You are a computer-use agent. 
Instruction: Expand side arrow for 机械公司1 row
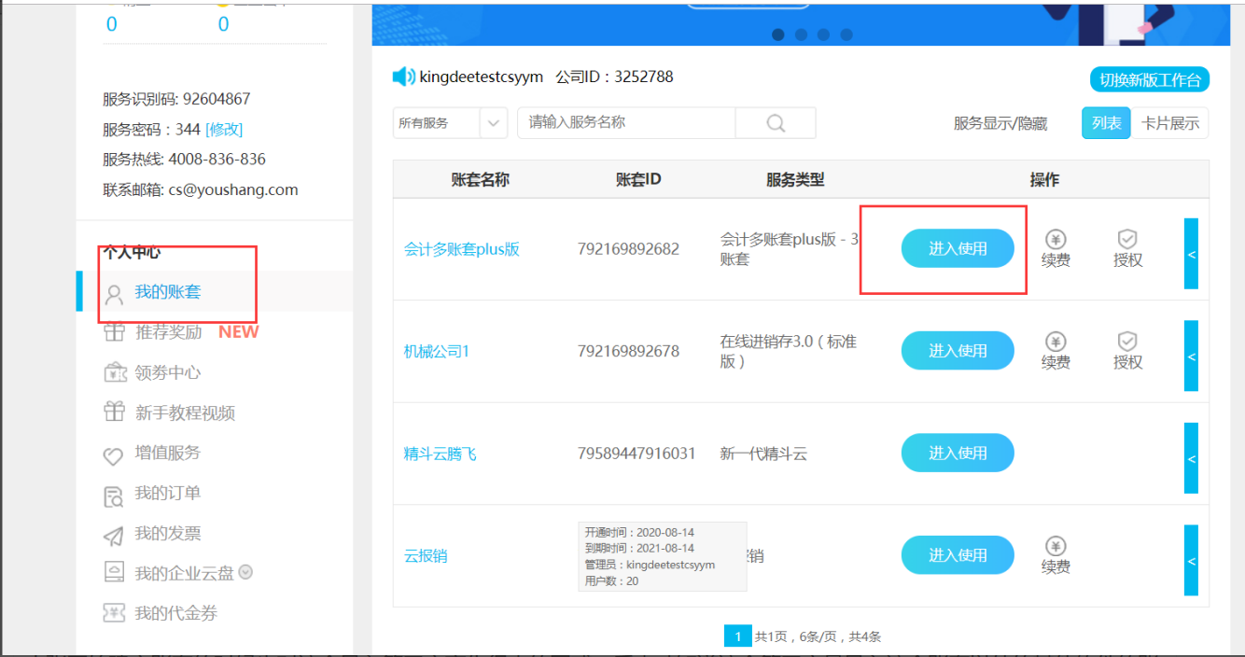pyautogui.click(x=1191, y=356)
